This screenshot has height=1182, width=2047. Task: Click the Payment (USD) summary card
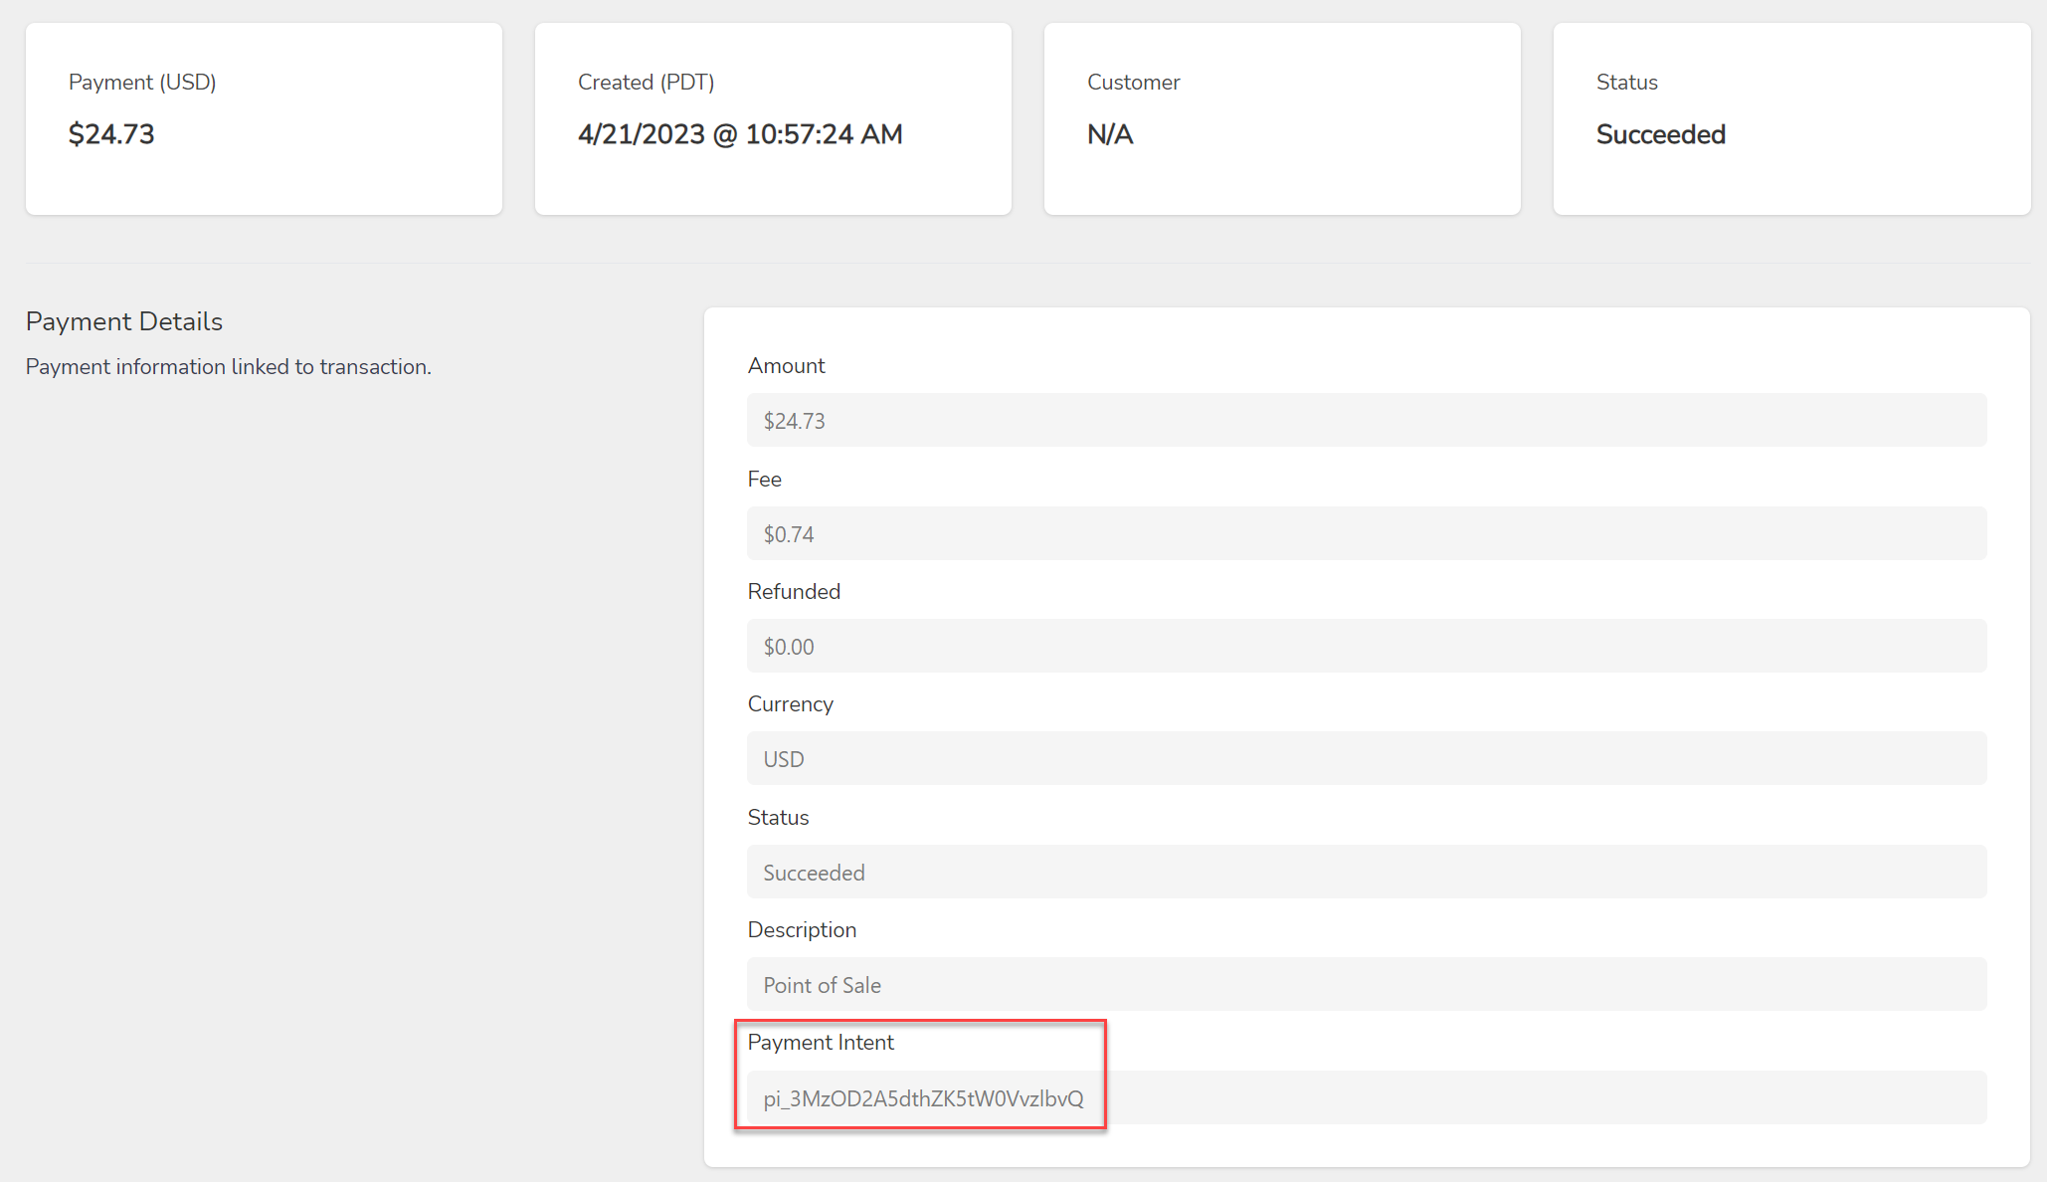(x=264, y=118)
